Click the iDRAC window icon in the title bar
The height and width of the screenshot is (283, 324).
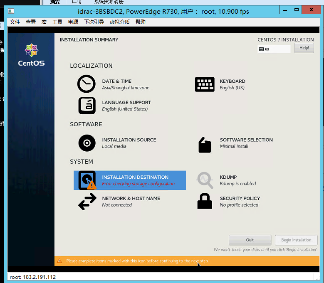click(11, 11)
